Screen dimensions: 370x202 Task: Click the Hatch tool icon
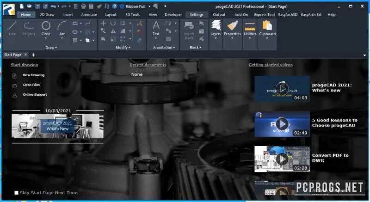click(x=75, y=40)
